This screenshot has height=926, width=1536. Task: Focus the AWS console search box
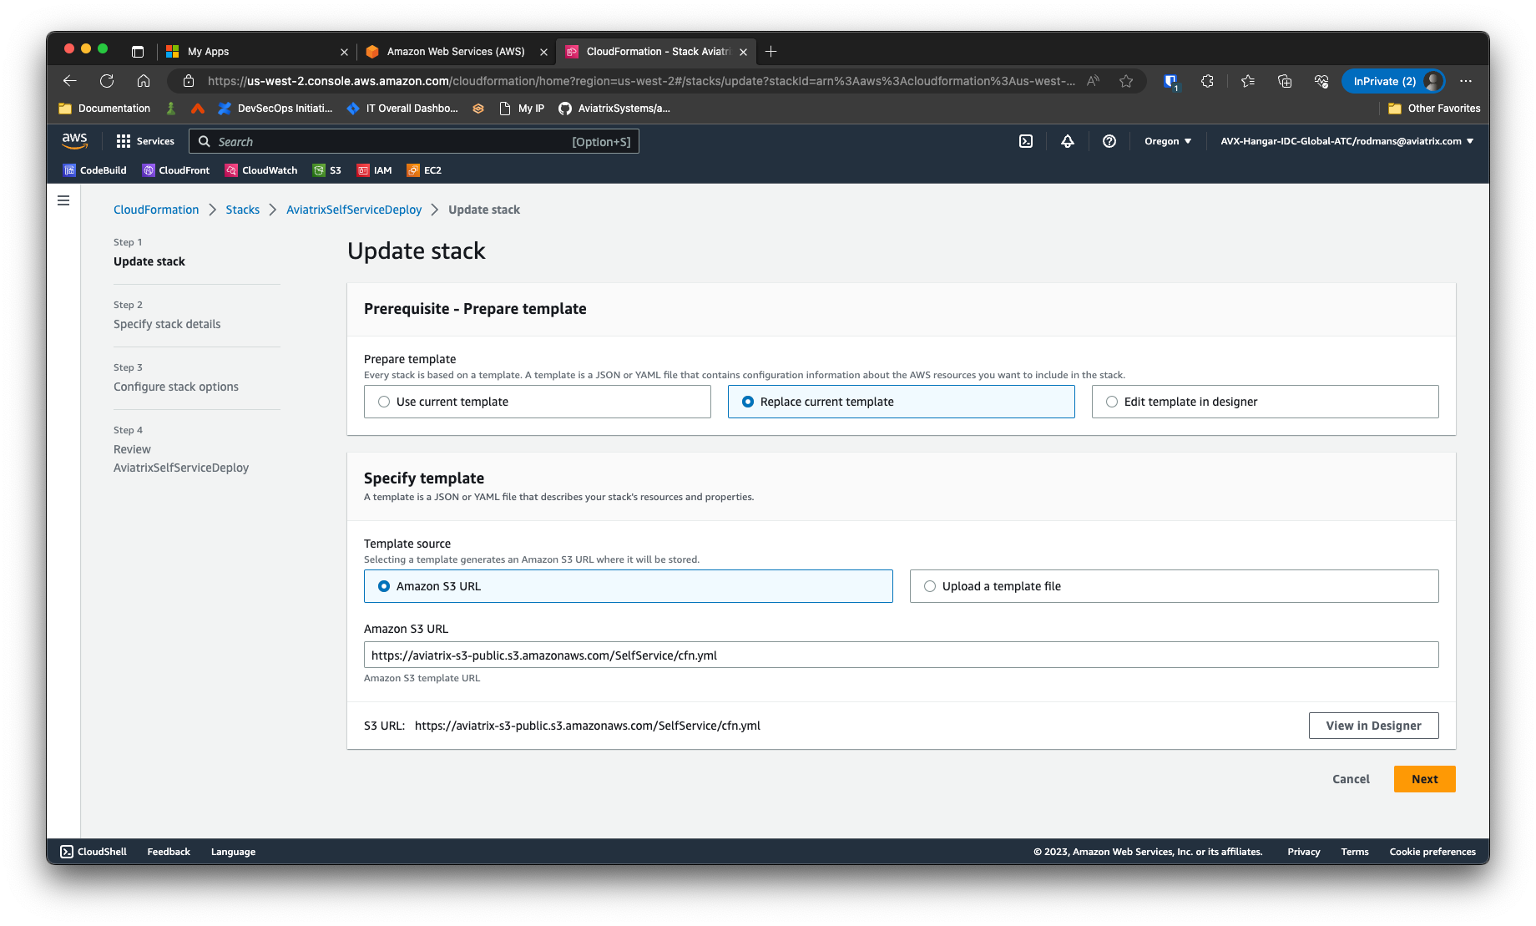414,141
